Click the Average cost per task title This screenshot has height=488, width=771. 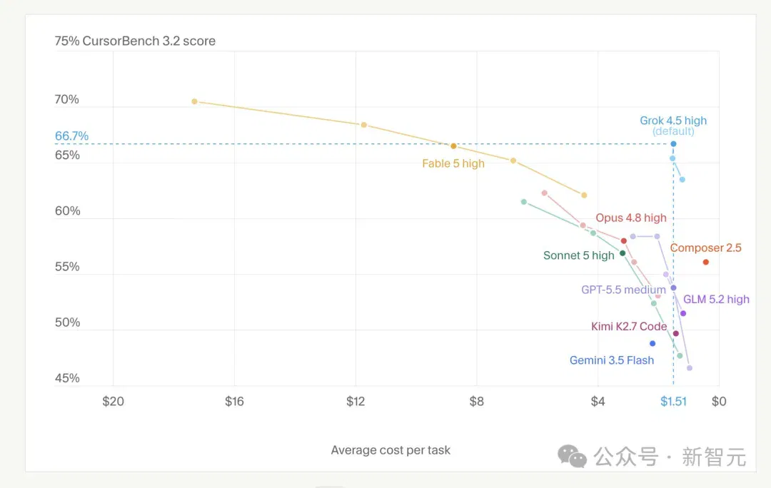pos(390,450)
